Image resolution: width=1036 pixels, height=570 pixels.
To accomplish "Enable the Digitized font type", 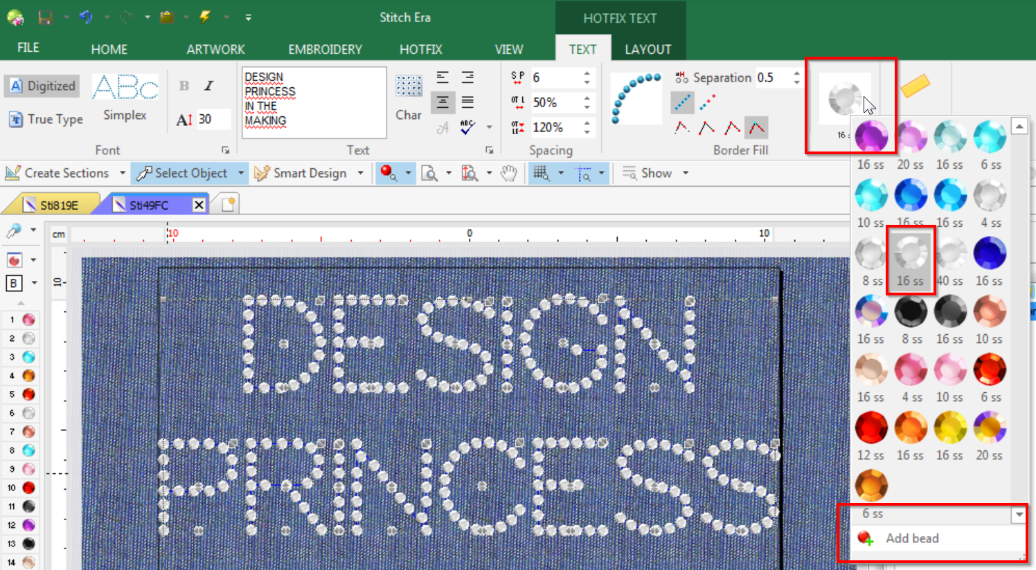I will point(43,86).
